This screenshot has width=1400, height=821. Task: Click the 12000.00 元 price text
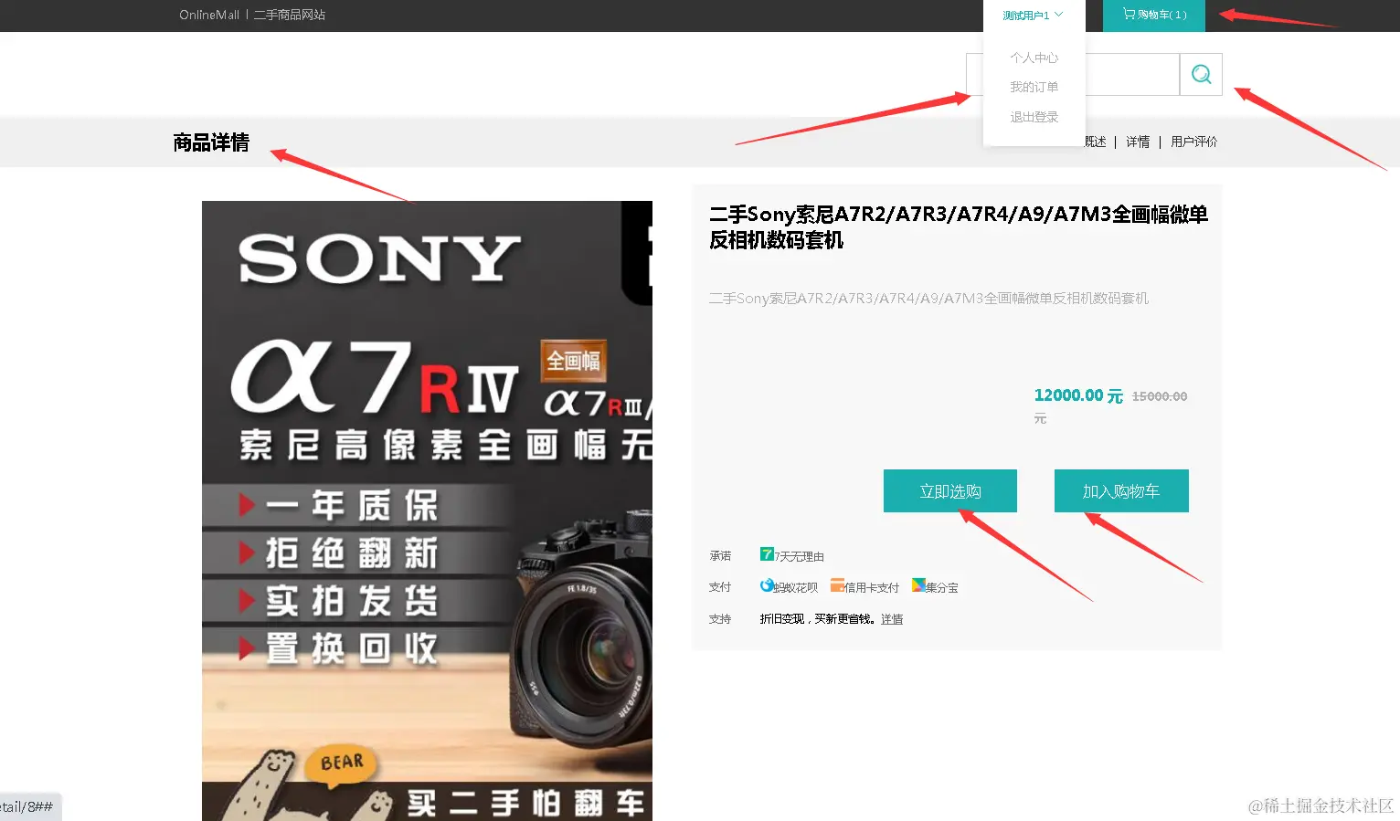(1078, 395)
